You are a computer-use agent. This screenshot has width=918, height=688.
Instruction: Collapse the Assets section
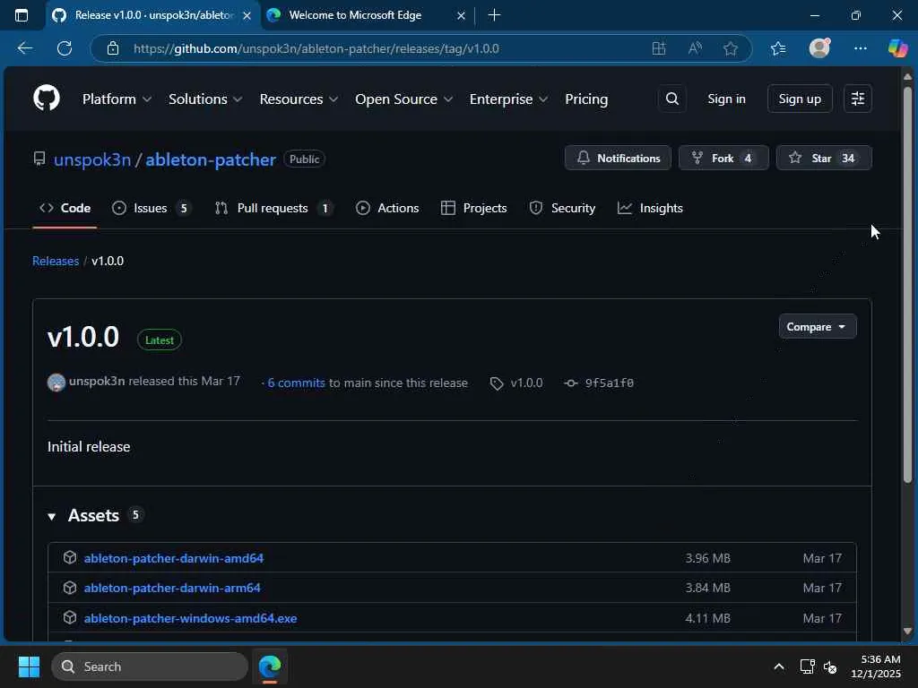(x=51, y=516)
